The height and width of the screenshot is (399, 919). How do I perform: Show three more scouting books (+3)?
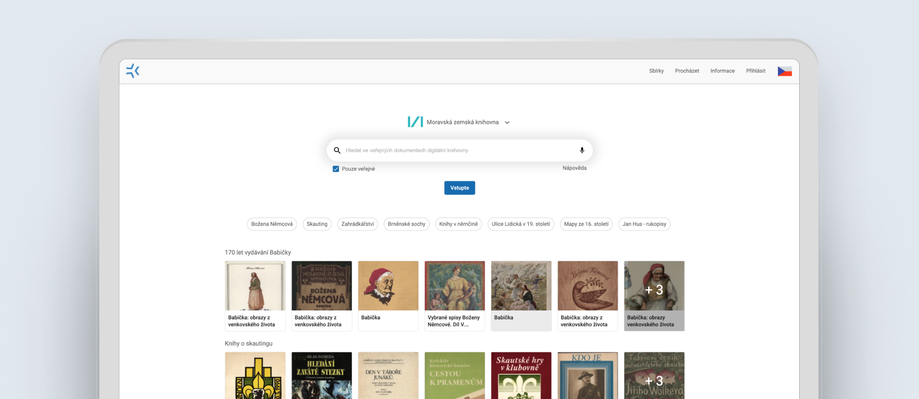coord(654,376)
